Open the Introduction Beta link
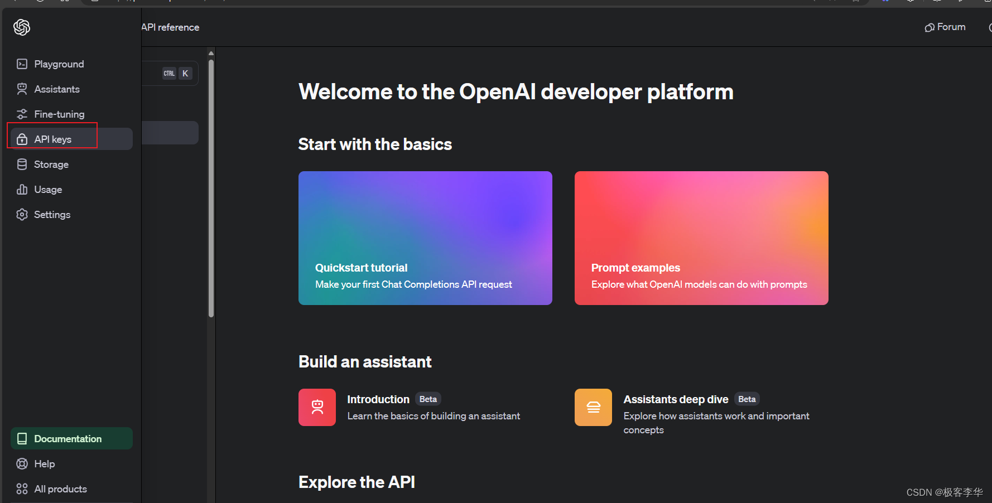Viewport: 992px width, 503px height. (378, 399)
